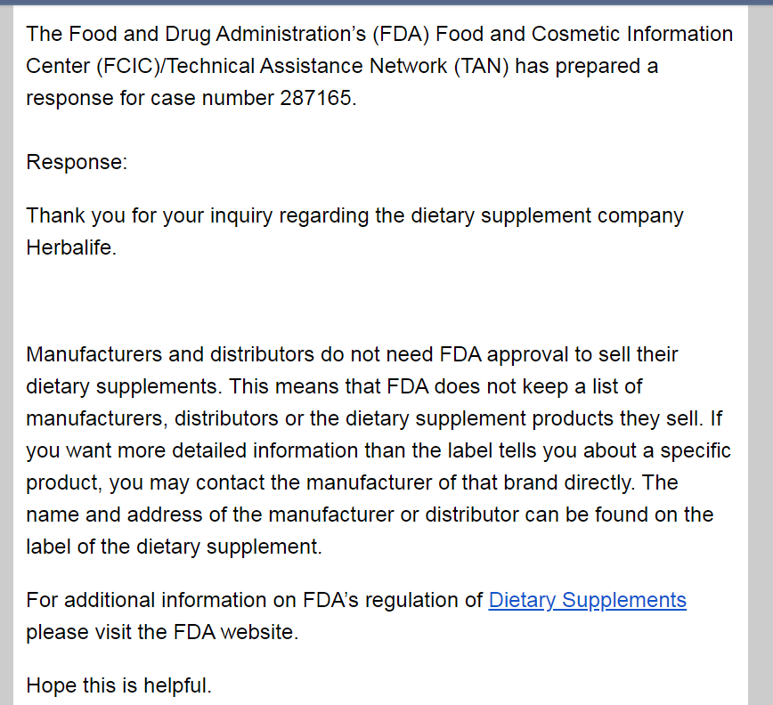
Task: Click 'name and address of the manufacturer'
Action: coord(210,515)
